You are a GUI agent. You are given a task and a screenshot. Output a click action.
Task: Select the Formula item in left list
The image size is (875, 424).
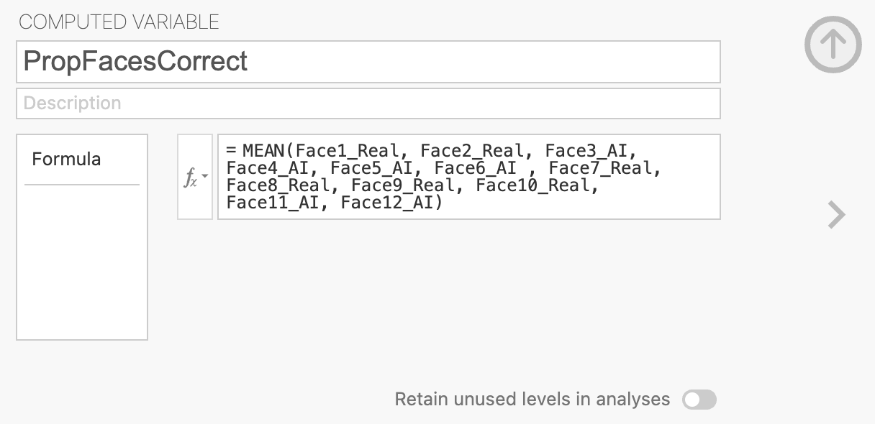(66, 160)
